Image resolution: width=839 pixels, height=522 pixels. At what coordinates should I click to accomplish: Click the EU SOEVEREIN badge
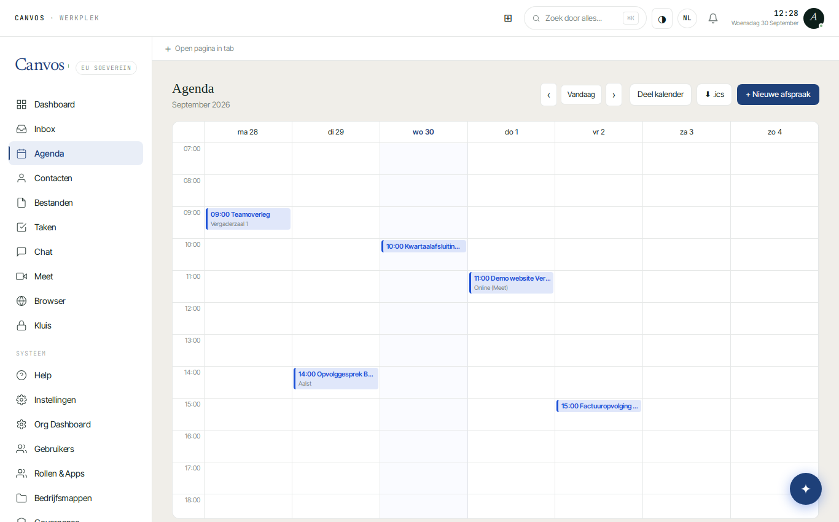(106, 68)
